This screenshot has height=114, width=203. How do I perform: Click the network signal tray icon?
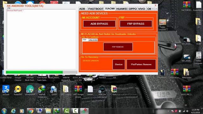point(184,111)
